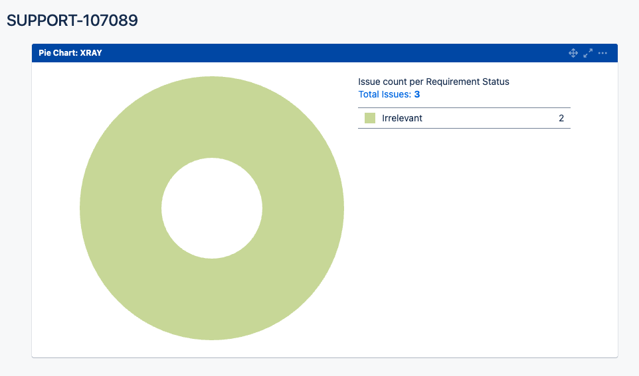The image size is (639, 376).
Task: Click the SUPPORT-107089 dashboard heading
Action: tap(72, 21)
